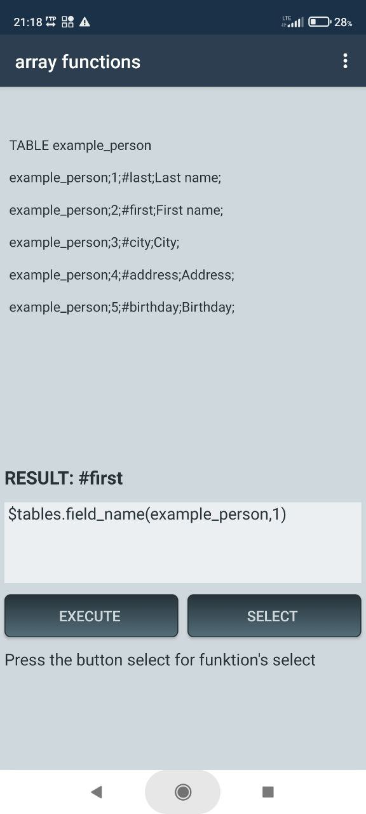Select the 'TABLE example_person' line

[81, 146]
